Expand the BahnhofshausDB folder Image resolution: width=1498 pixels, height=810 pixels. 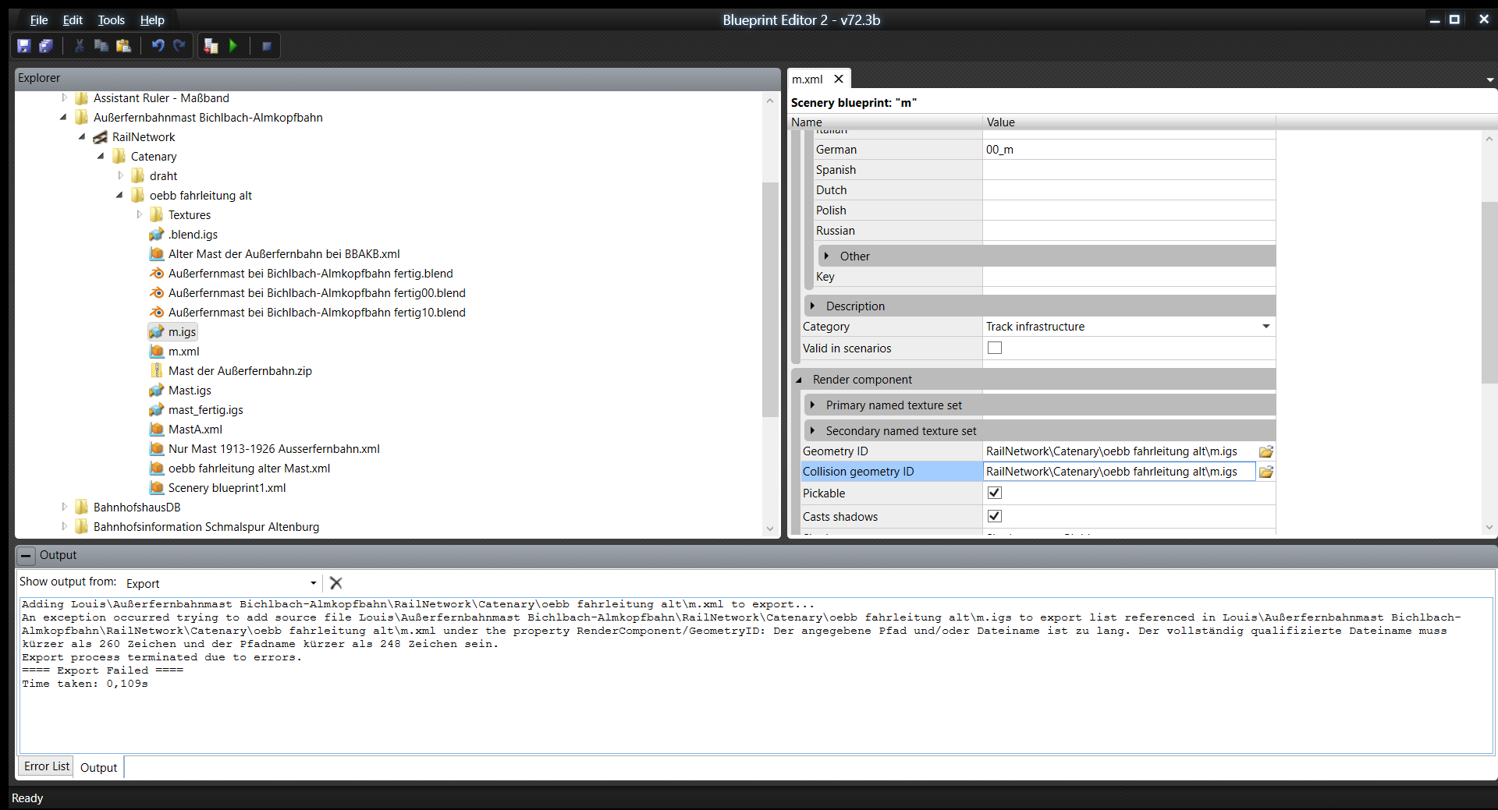(x=64, y=508)
